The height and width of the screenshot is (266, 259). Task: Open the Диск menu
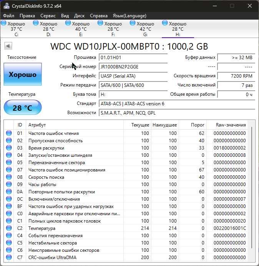(79, 16)
